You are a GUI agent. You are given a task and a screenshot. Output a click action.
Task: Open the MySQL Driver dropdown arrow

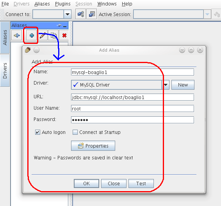[x=166, y=85]
